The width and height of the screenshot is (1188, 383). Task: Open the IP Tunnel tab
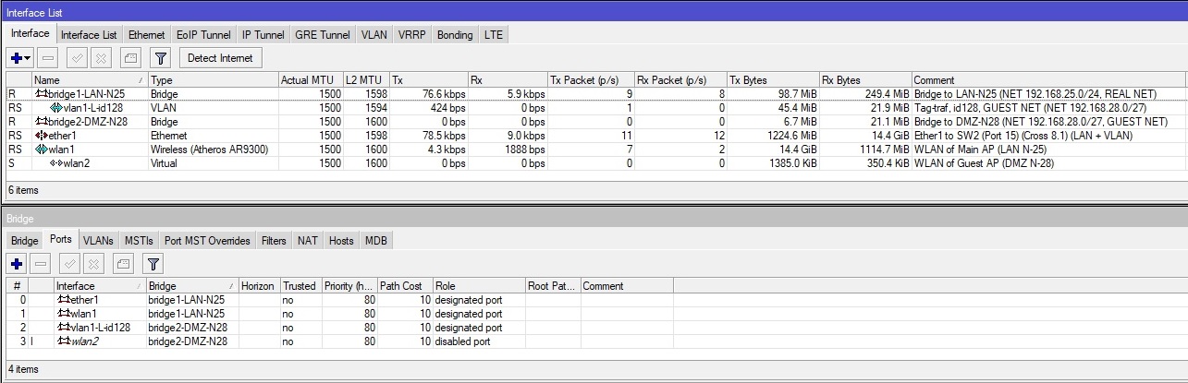point(263,35)
